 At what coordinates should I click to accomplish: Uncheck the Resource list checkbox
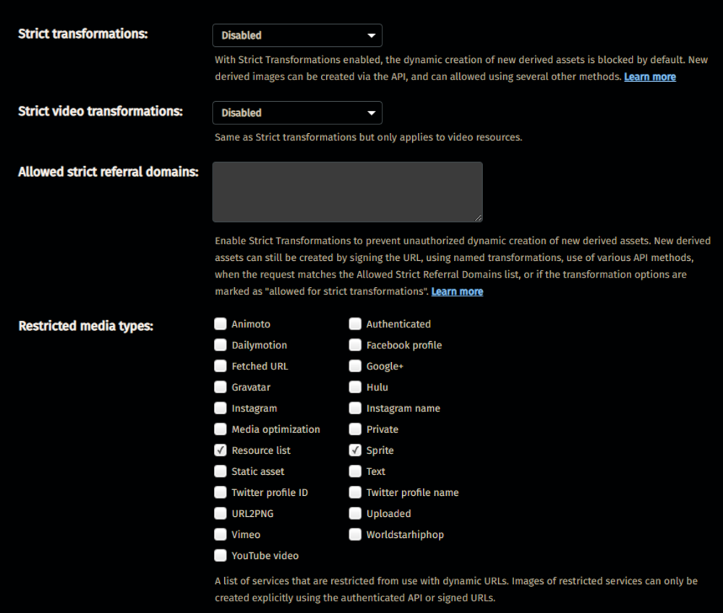[221, 450]
